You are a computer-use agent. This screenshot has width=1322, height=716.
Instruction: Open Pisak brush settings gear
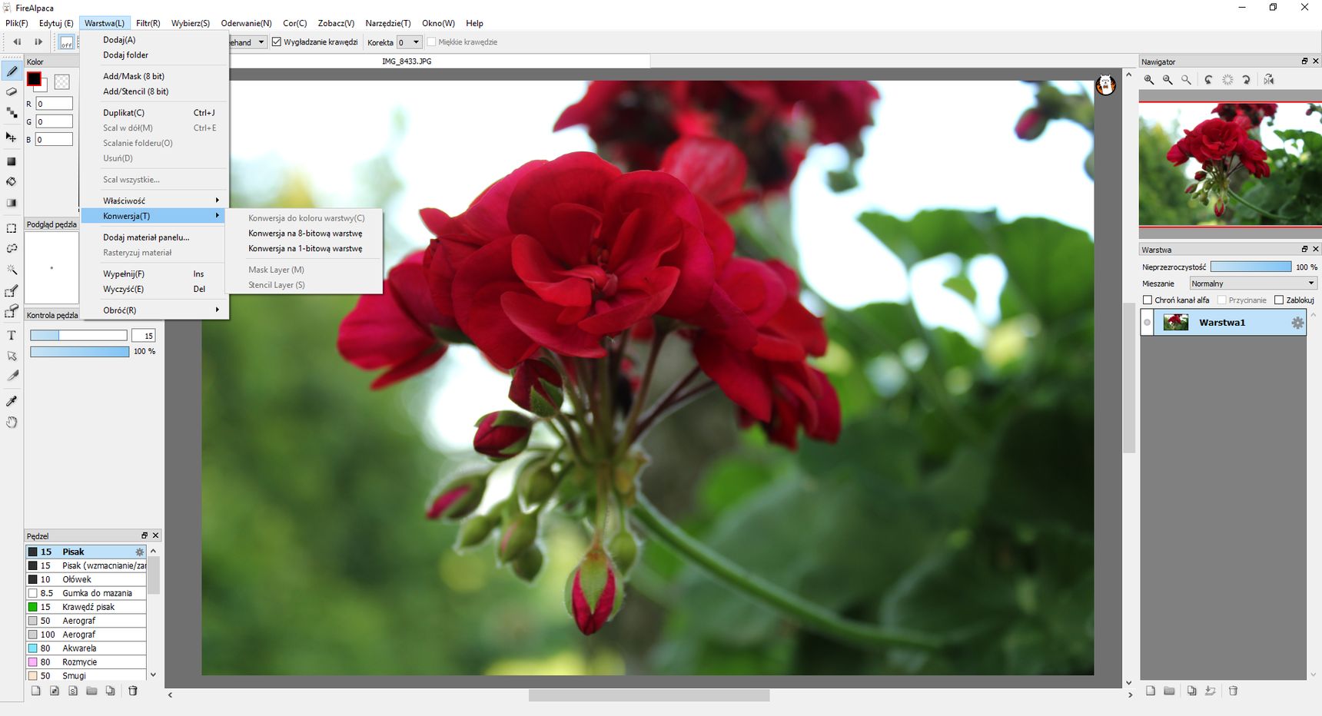coord(140,552)
